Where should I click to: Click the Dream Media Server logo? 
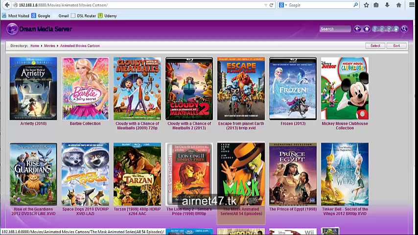(39, 29)
